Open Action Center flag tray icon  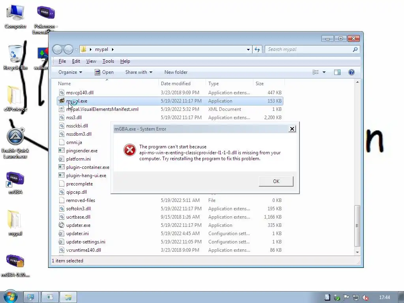(346, 297)
